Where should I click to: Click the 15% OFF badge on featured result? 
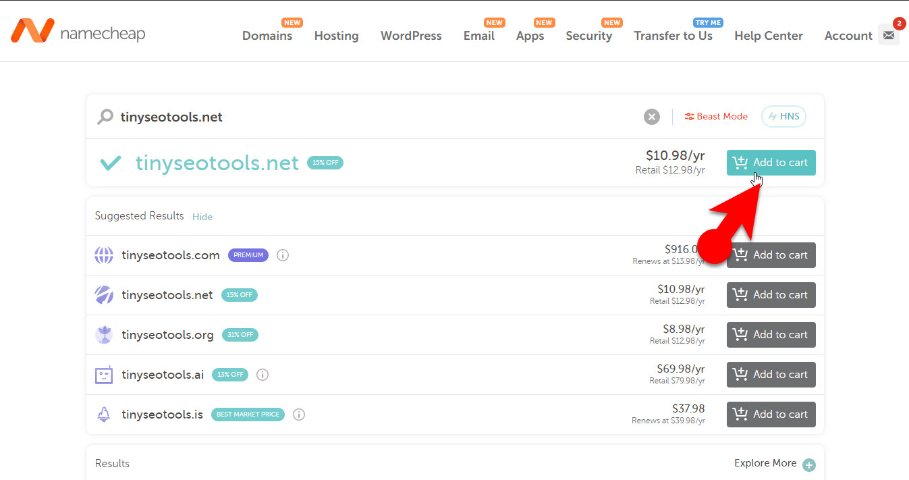click(325, 163)
